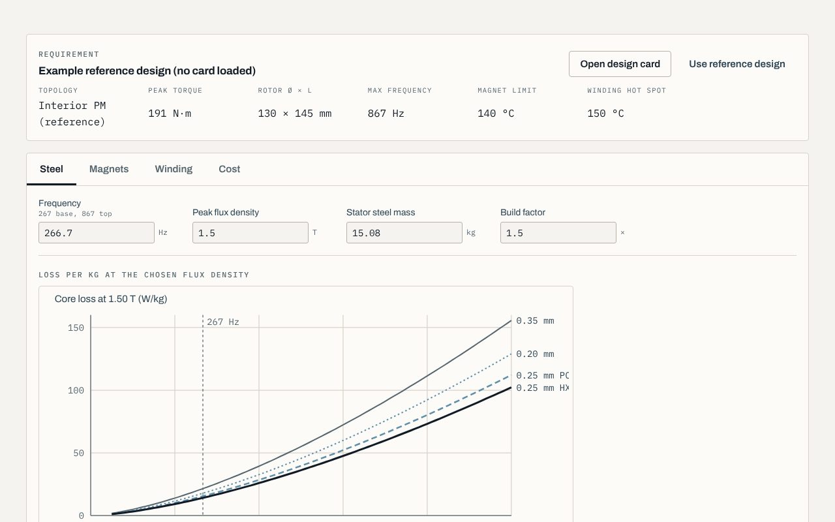835x522 pixels.
Task: Click 'Interior PM (reference)' topology text
Action: tap(72, 114)
